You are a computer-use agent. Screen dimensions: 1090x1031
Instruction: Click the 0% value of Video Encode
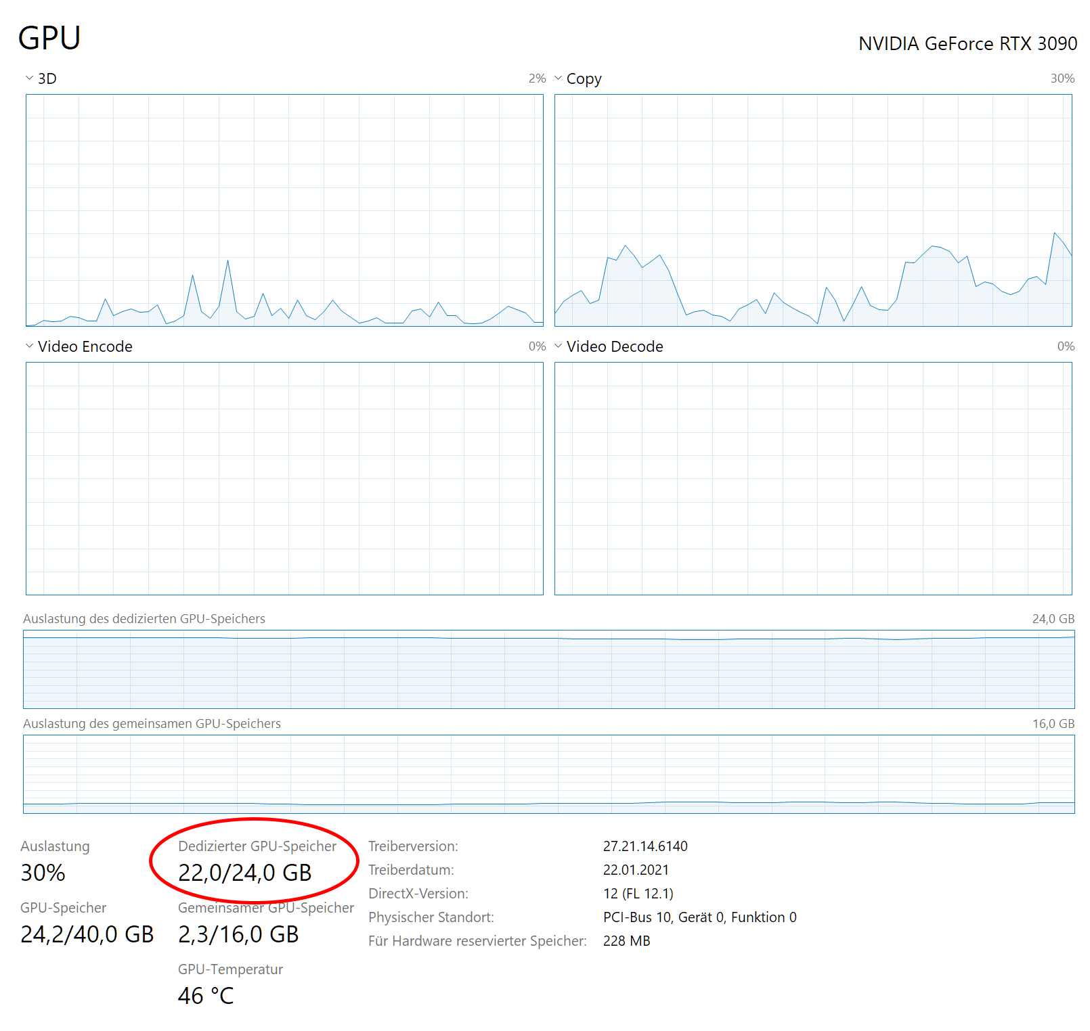point(537,346)
